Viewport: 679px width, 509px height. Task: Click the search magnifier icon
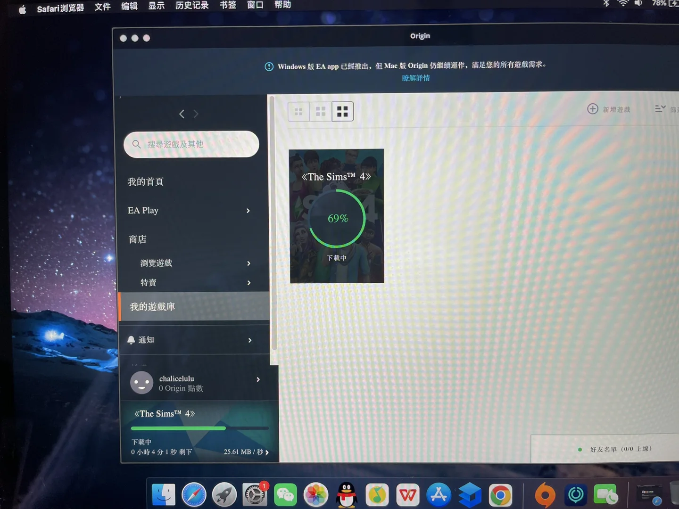click(x=136, y=144)
